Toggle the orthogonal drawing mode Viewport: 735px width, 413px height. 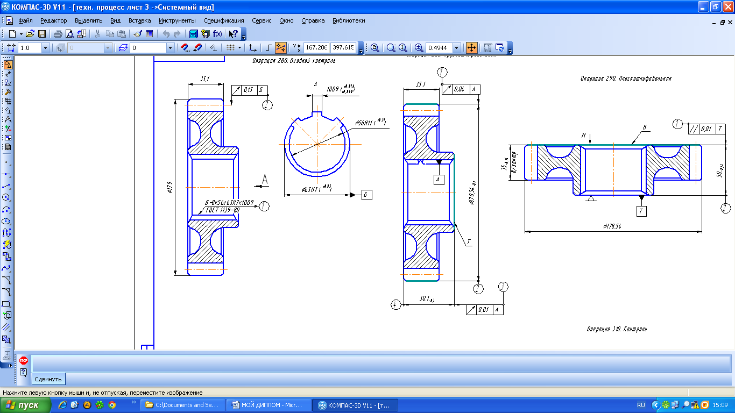(269, 47)
